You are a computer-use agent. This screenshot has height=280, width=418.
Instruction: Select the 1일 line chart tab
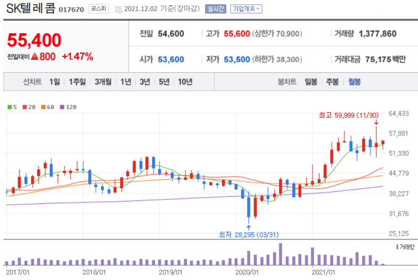tap(54, 81)
